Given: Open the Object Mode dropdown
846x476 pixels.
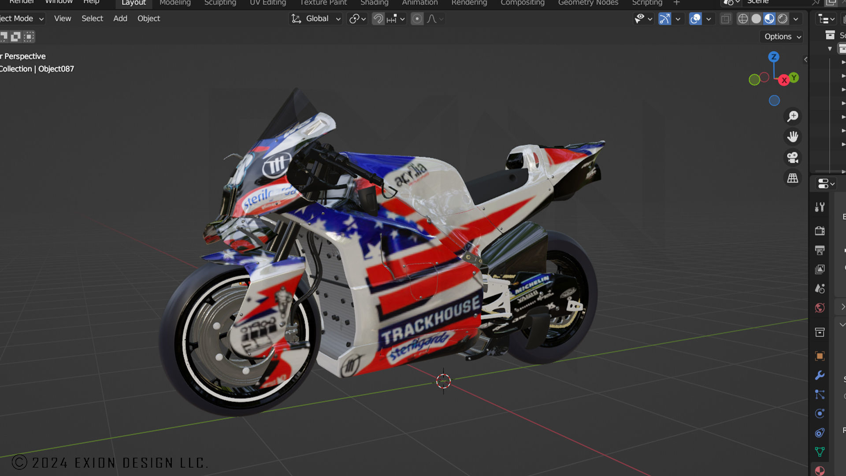Looking at the screenshot, I should click(x=22, y=19).
